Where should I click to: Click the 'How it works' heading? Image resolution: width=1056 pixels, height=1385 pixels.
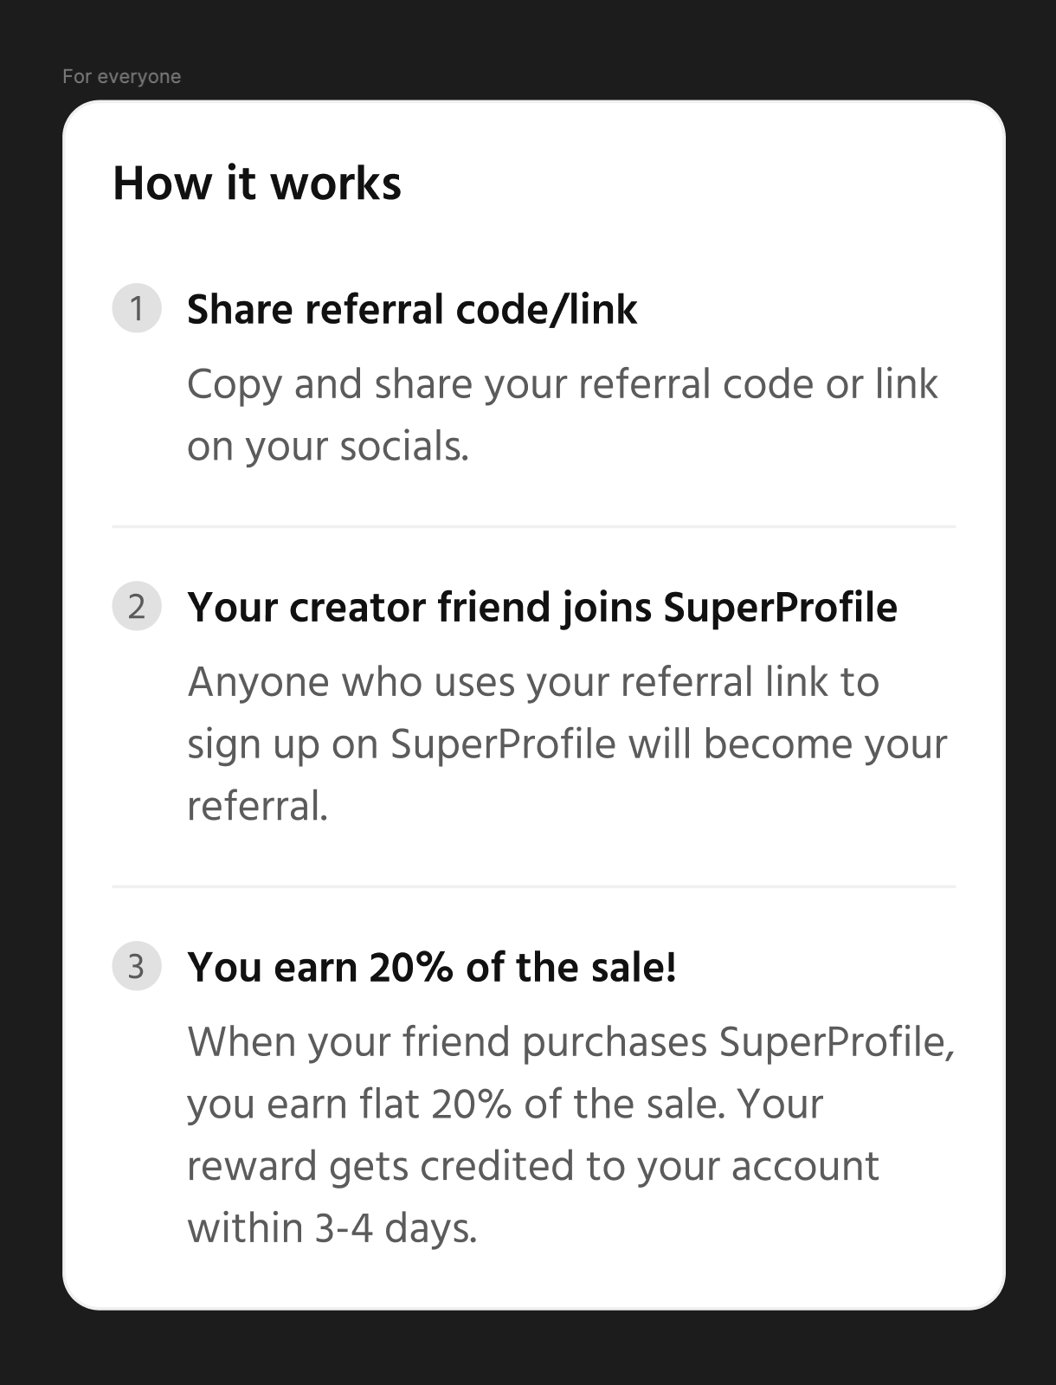257,184
